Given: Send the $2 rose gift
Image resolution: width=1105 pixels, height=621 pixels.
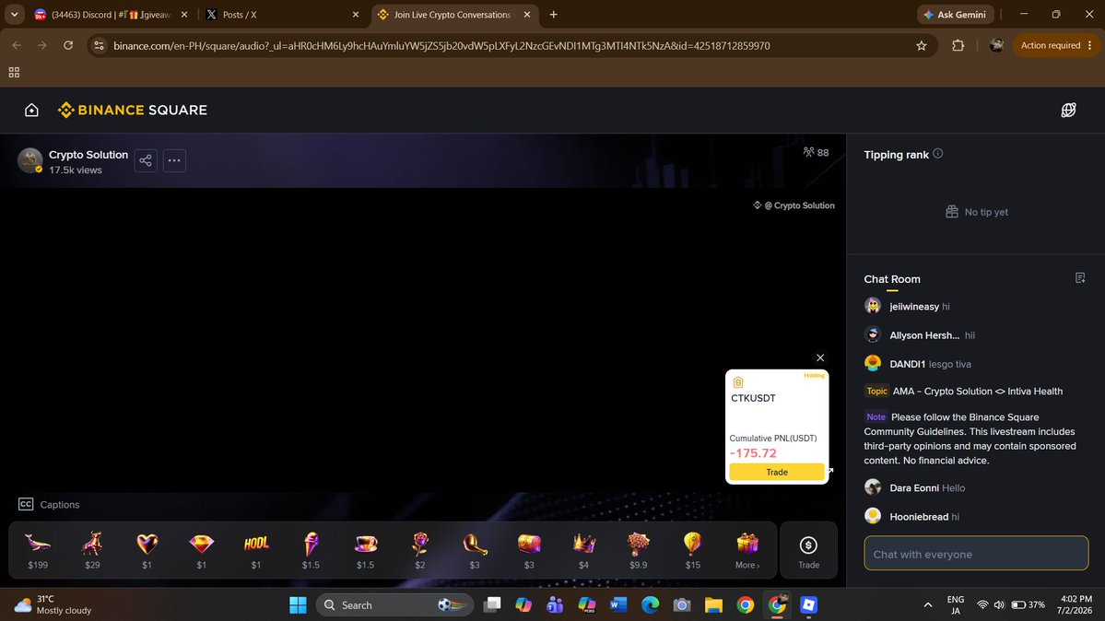Looking at the screenshot, I should (x=420, y=550).
